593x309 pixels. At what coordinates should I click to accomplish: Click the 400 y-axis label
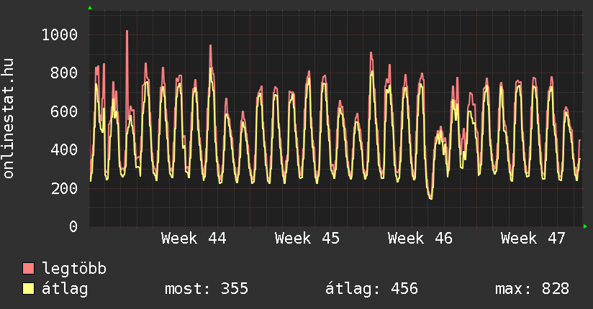(x=64, y=149)
